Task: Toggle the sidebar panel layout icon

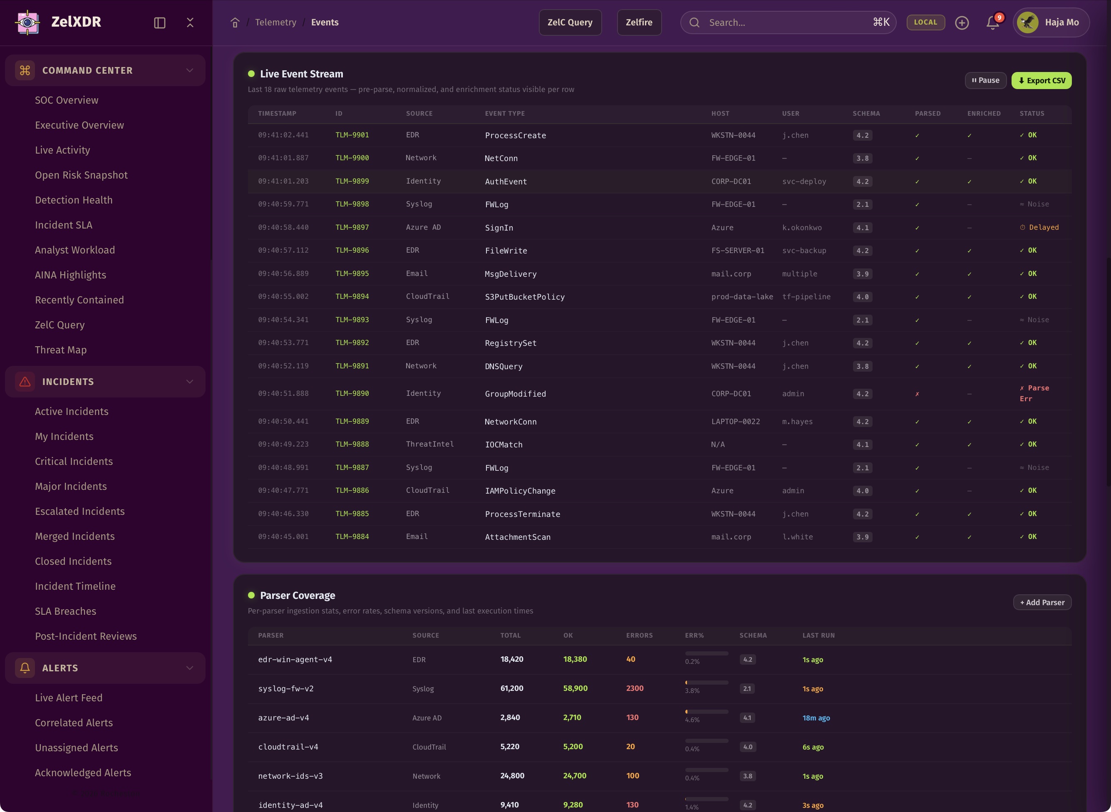Action: 160,22
